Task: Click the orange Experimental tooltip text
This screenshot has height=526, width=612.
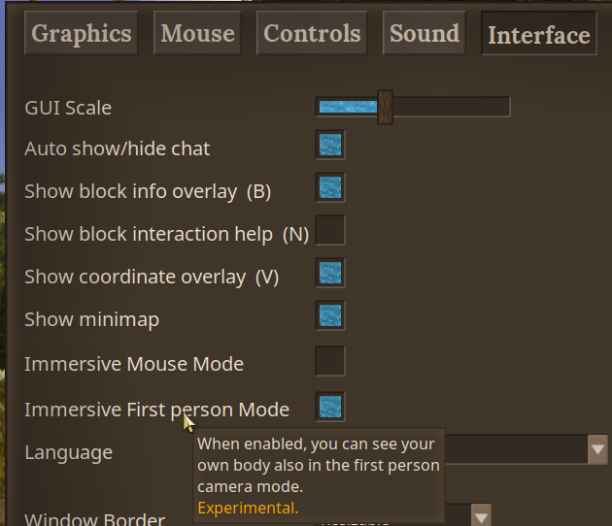Action: point(247,508)
